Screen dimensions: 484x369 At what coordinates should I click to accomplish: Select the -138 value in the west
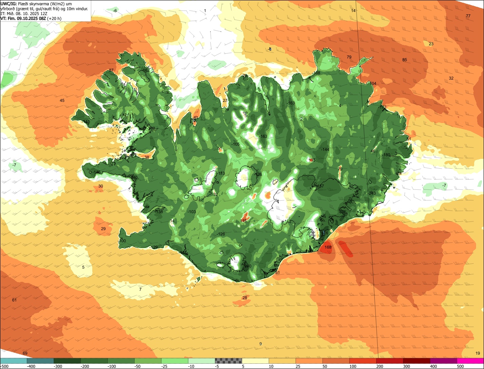coord(159,212)
